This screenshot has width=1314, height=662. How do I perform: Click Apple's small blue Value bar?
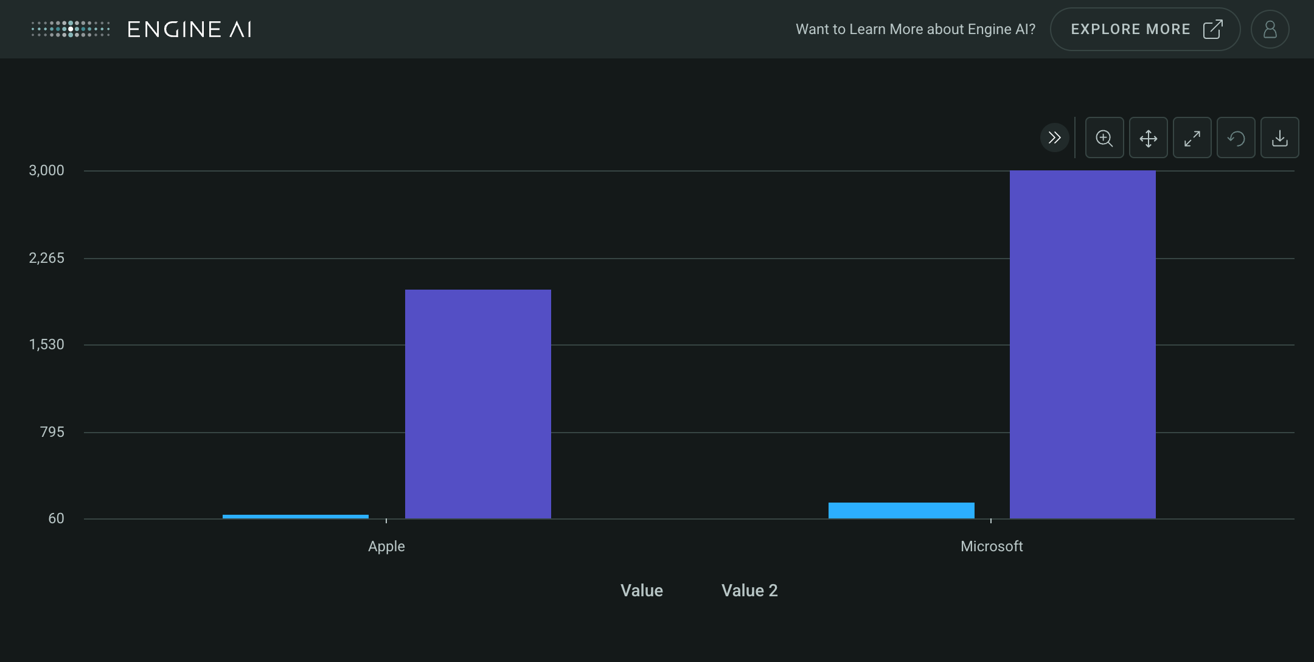[x=296, y=517]
